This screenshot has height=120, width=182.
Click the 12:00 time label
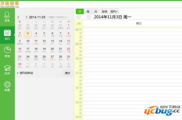(79, 88)
